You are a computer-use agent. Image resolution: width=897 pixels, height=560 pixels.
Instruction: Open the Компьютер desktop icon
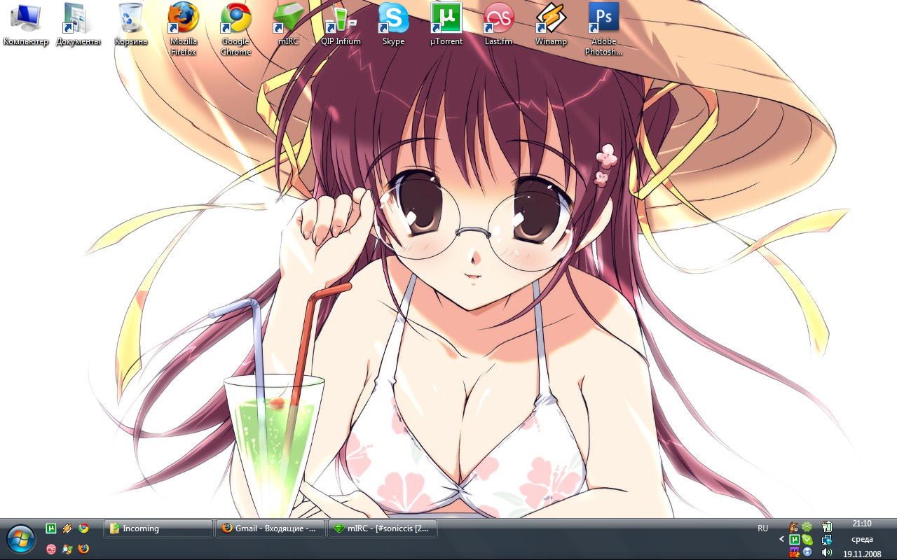pos(25,24)
